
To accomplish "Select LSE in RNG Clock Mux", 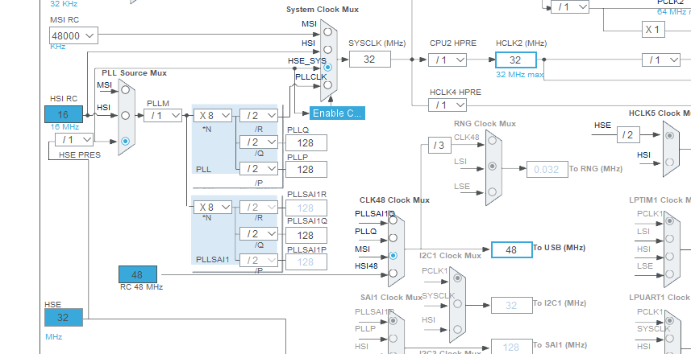I will point(493,191).
